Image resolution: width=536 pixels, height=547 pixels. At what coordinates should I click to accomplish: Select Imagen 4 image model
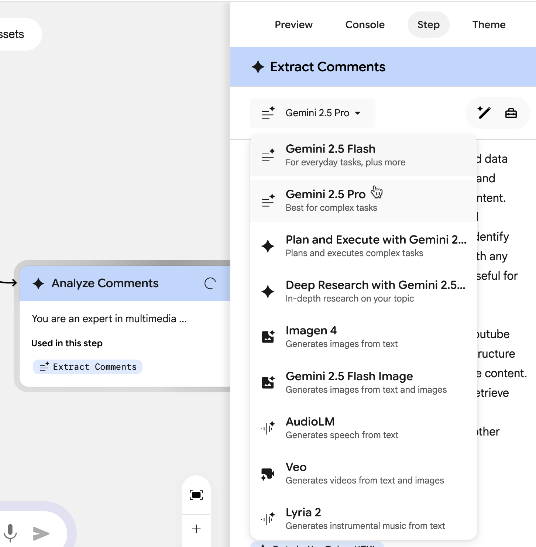click(x=363, y=337)
